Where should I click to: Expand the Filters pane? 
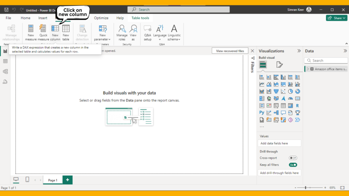click(253, 58)
